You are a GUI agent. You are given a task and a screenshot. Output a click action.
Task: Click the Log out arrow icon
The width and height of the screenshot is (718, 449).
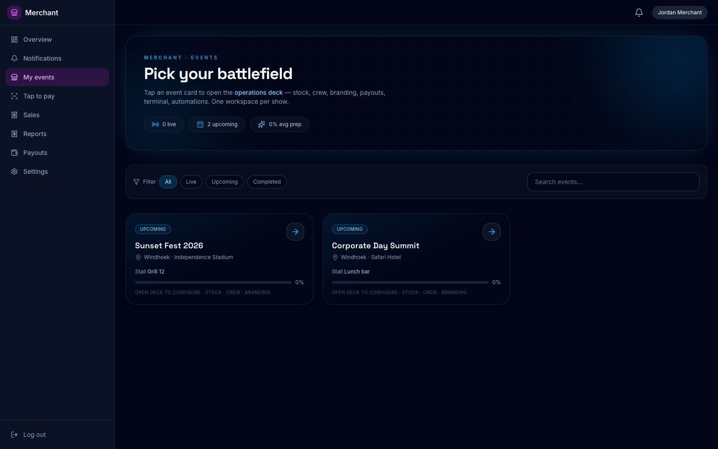pyautogui.click(x=14, y=435)
